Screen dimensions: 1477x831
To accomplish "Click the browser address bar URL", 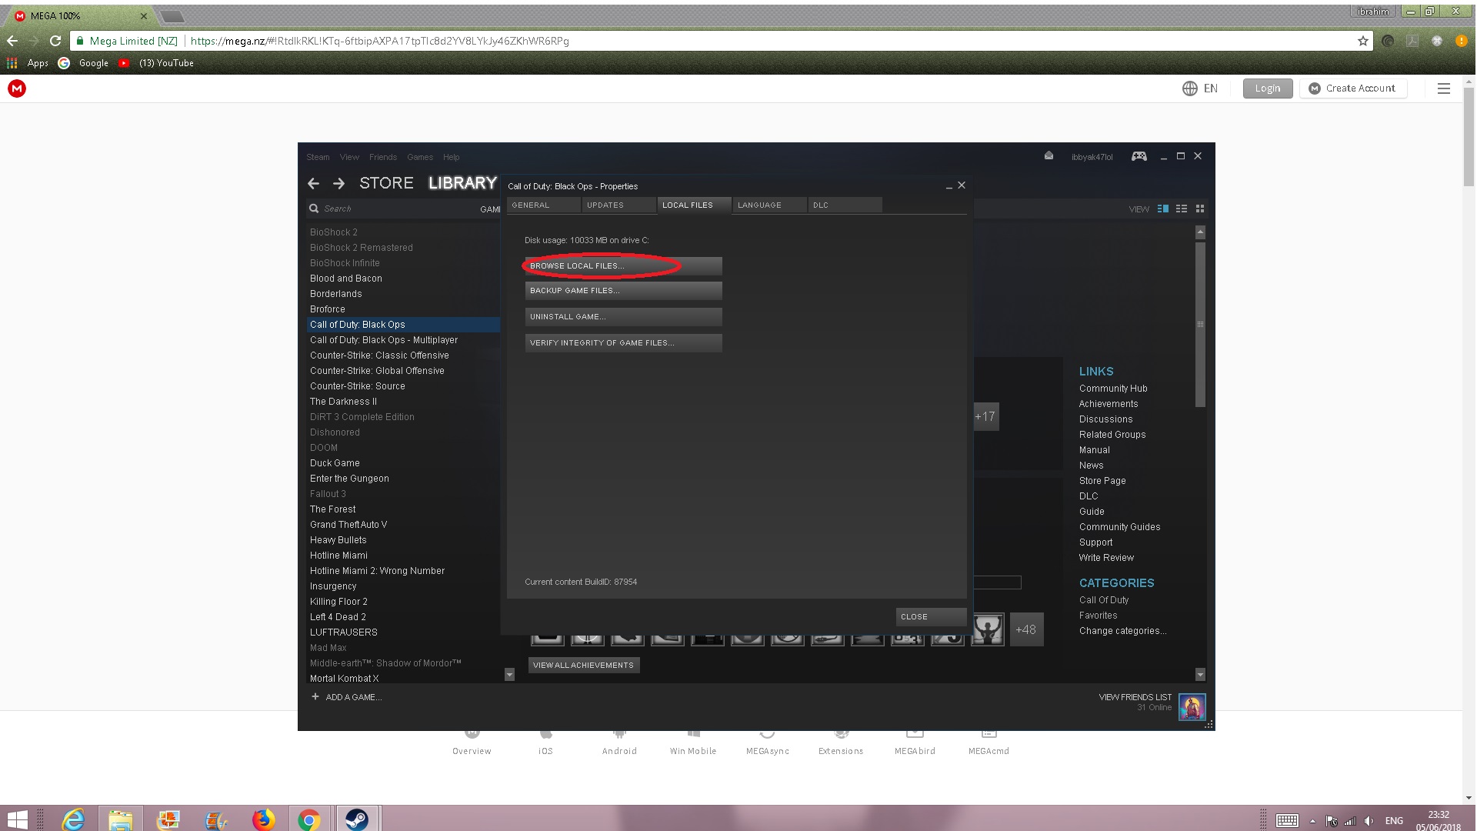I will pyautogui.click(x=379, y=41).
